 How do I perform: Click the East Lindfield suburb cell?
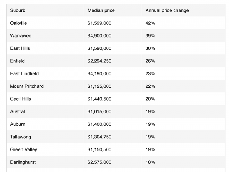(24, 73)
